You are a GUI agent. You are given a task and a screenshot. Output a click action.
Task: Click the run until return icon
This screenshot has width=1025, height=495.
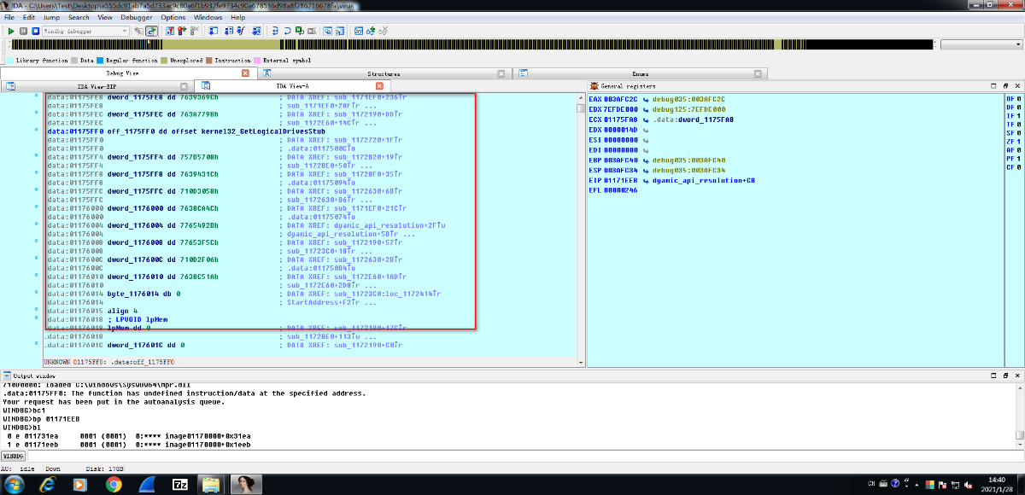[x=242, y=31]
